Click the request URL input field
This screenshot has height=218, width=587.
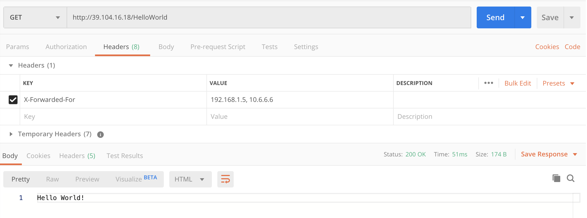point(269,18)
